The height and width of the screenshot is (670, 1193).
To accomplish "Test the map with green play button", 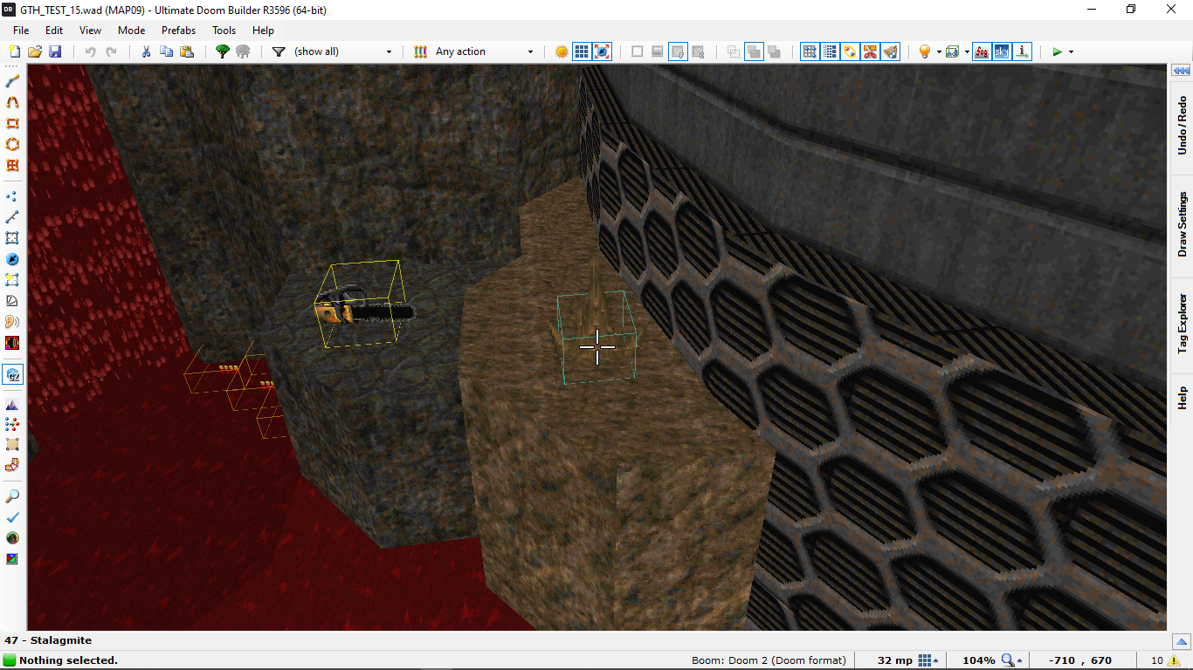I will 1058,51.
